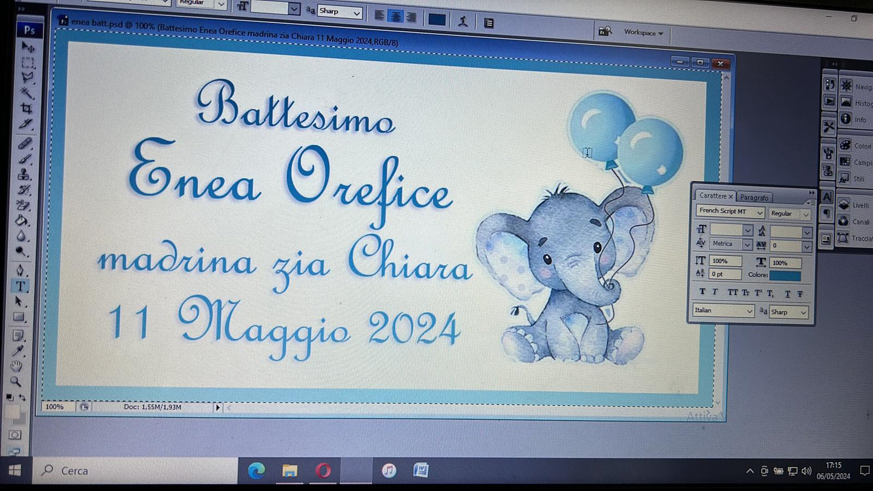
Task: Toggle character and paragraph palettes from options bar
Action: (x=489, y=23)
